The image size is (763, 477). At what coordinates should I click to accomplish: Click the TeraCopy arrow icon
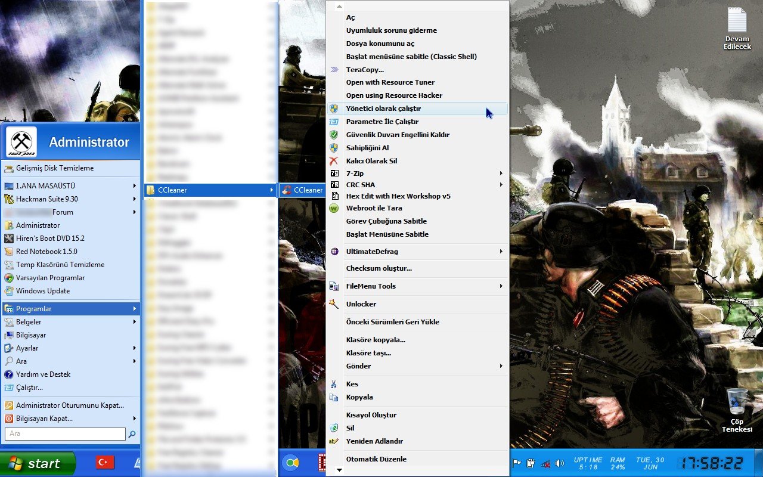pyautogui.click(x=334, y=70)
